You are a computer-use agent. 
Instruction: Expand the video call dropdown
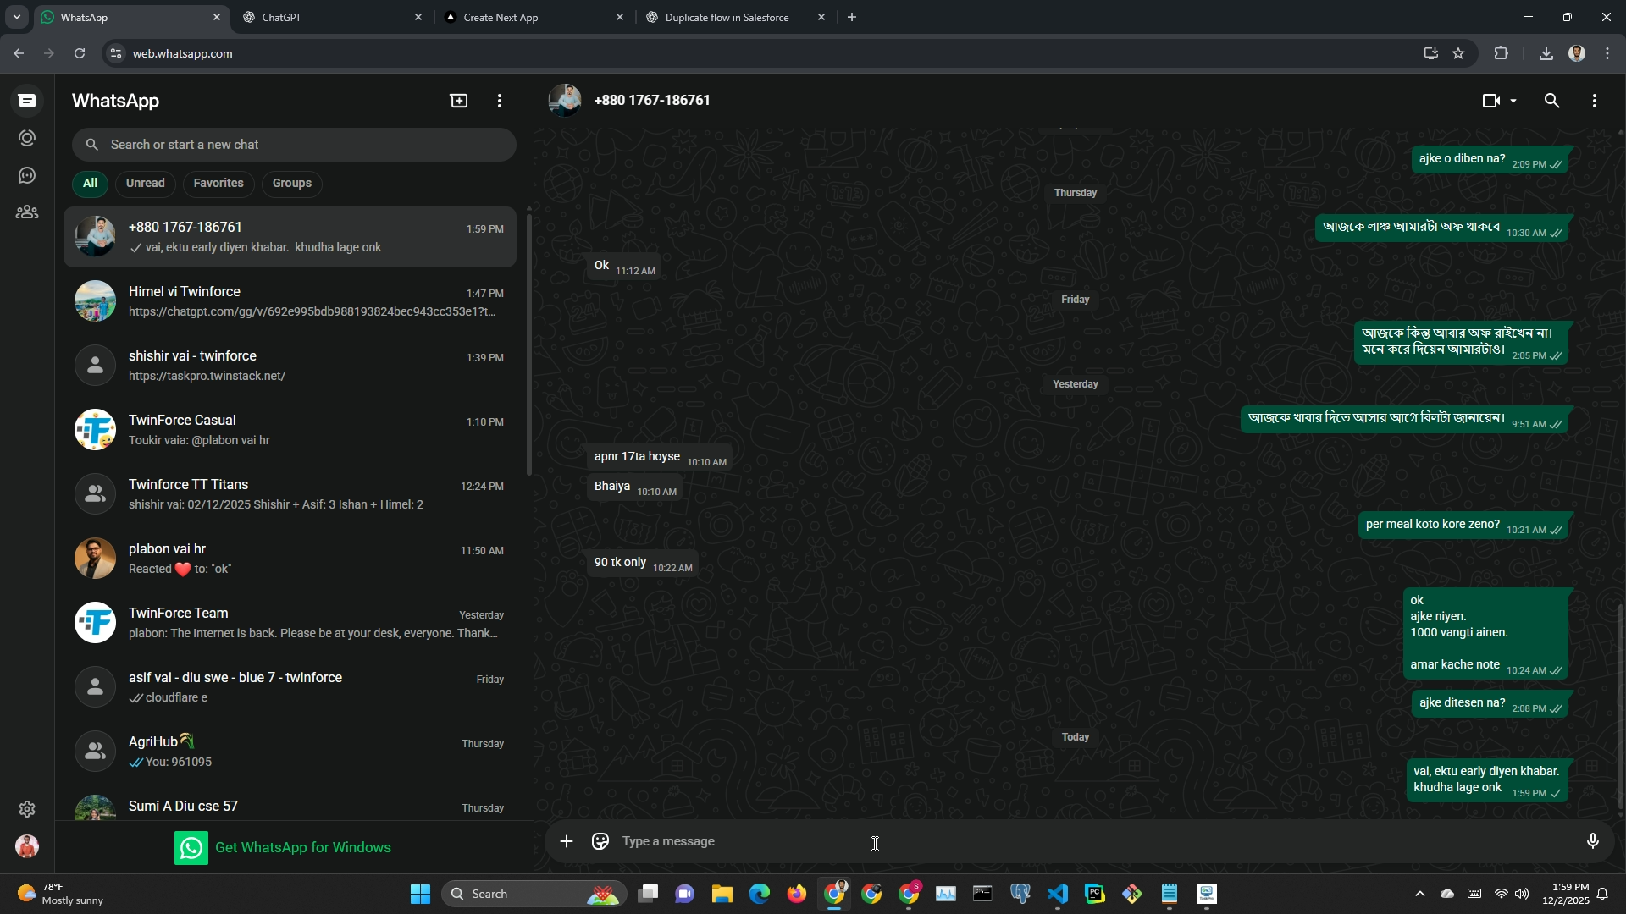point(1513,101)
